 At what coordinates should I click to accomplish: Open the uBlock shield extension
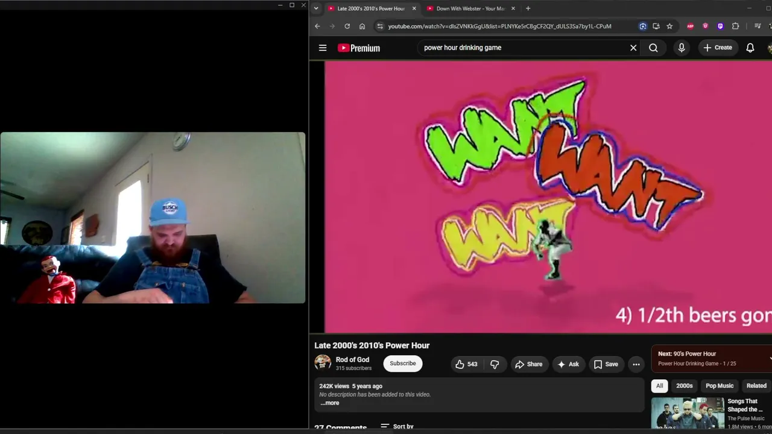click(x=705, y=26)
